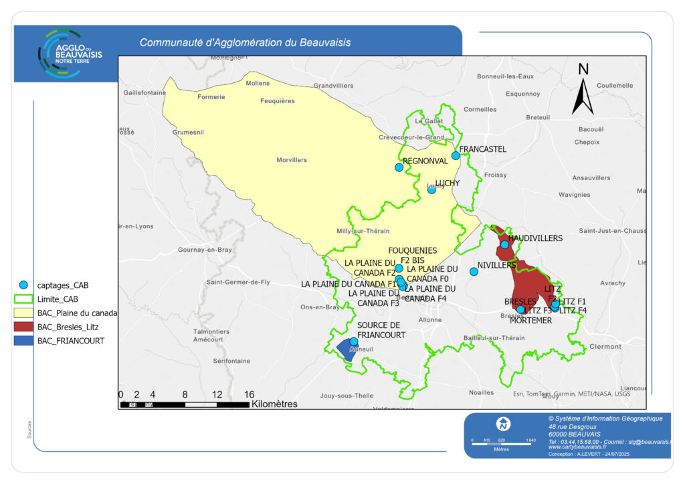This screenshot has height=484, width=685.
Task: Click the FOUQUENIES F2 BIS marker
Action: pyautogui.click(x=399, y=268)
